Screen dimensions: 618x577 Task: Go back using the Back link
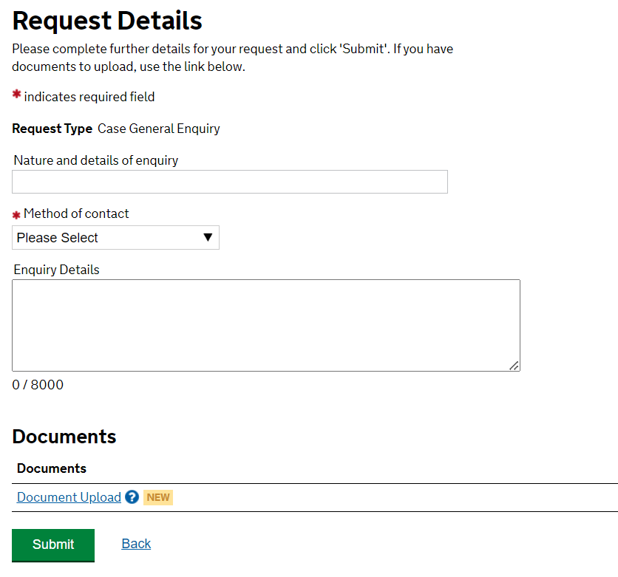(x=136, y=544)
